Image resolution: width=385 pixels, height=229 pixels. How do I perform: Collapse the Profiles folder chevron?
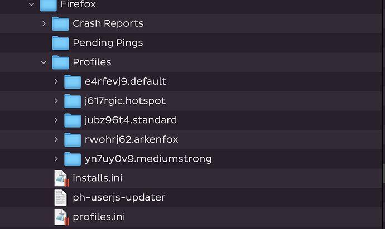tap(44, 62)
